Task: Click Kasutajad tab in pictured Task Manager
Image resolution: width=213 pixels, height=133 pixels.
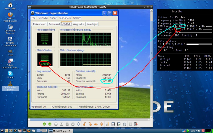Action: [x=92, y=24]
